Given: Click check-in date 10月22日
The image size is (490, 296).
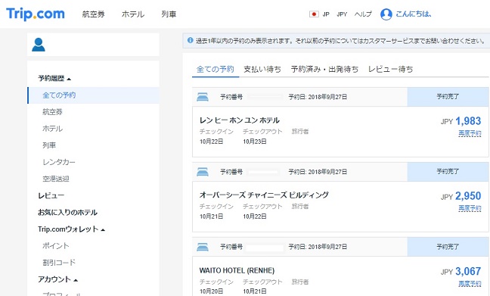Looking at the screenshot, I should 211,142.
